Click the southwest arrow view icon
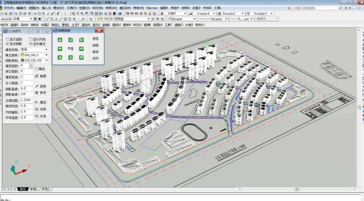Screen dimensions: 364x201 (x=81, y=40)
